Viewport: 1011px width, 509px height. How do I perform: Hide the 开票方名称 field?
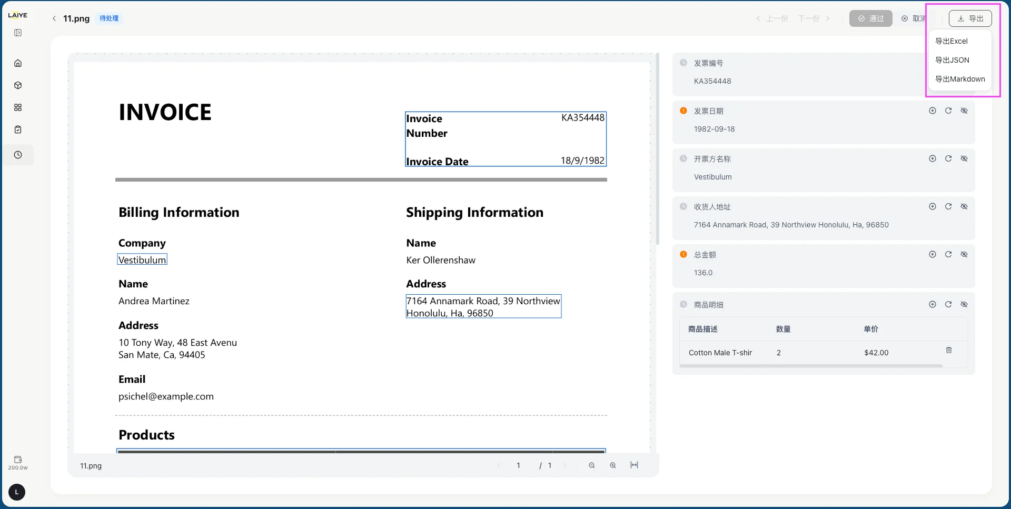(964, 158)
